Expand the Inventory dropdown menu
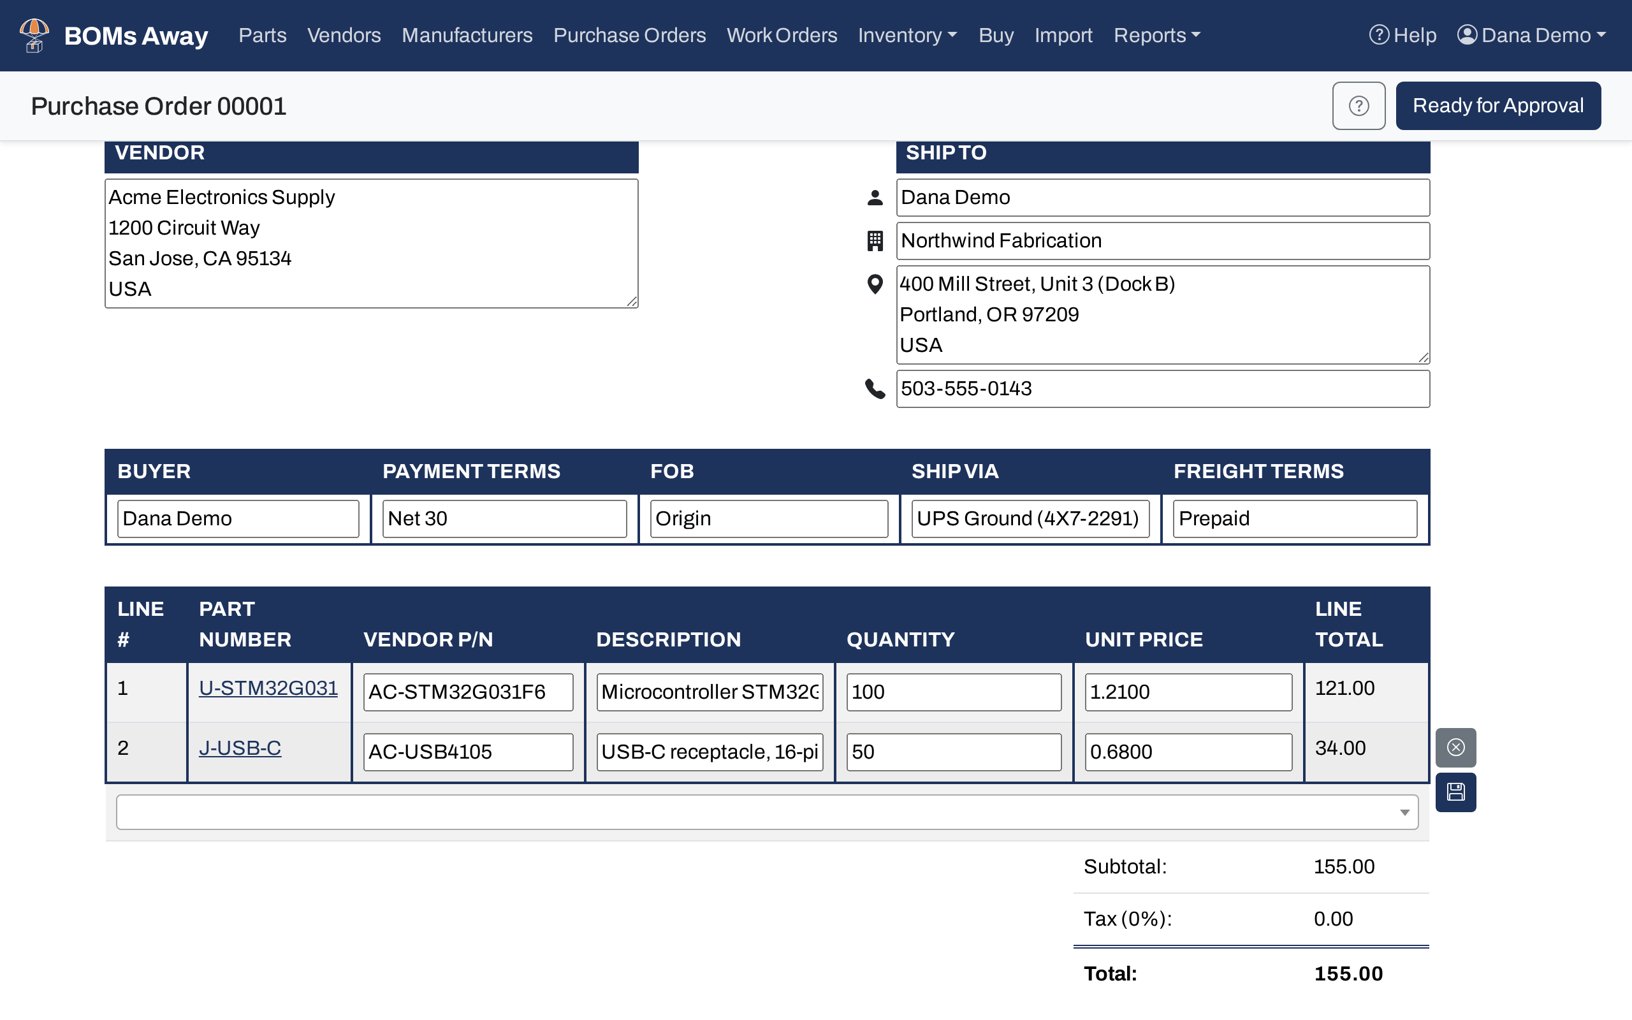1632x1020 pixels. coord(907,35)
